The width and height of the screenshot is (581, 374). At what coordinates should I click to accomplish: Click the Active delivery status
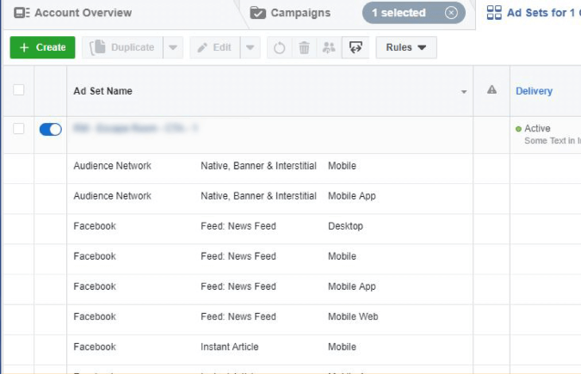point(537,128)
